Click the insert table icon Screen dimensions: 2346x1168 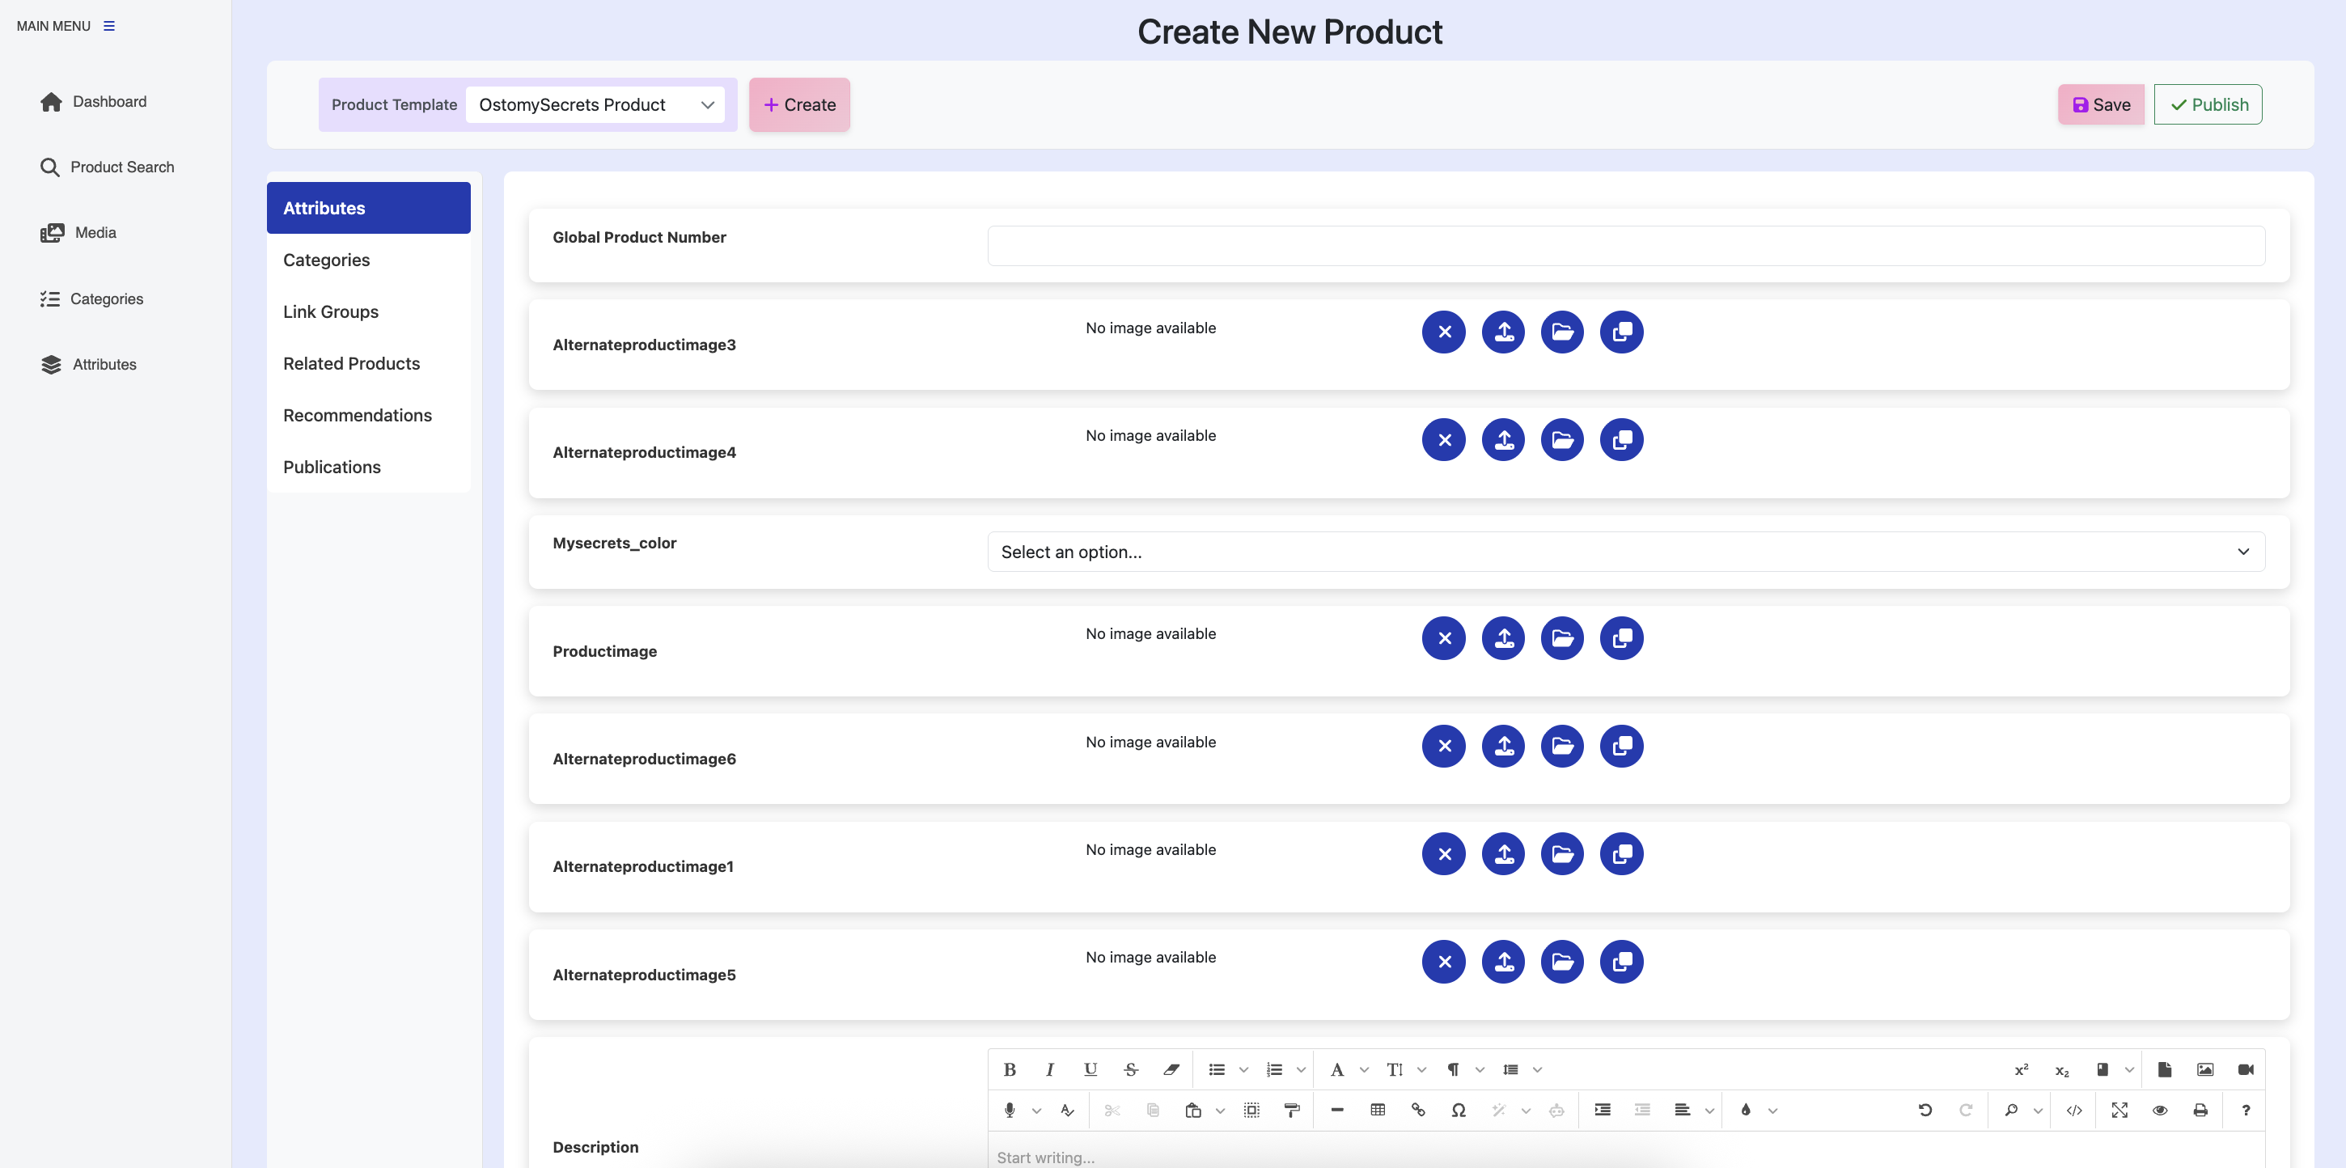click(1377, 1110)
